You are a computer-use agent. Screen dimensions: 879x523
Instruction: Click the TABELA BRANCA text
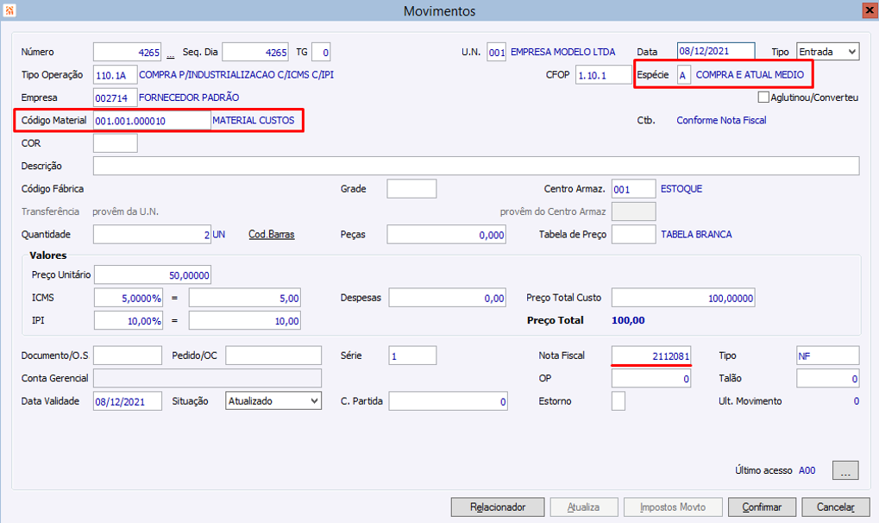[696, 234]
